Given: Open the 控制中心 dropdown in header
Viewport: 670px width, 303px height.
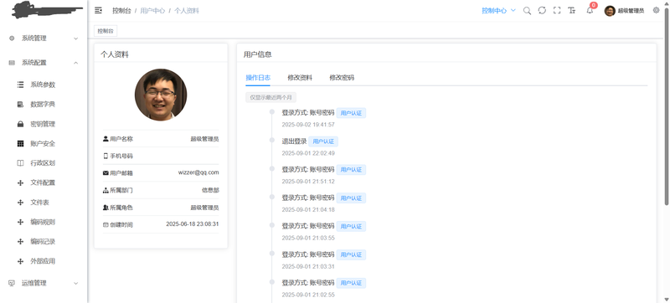Looking at the screenshot, I should click(498, 11).
